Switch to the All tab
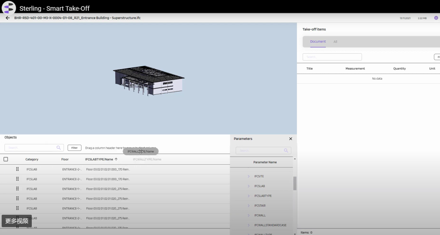This screenshot has height=235, width=440. tap(335, 42)
